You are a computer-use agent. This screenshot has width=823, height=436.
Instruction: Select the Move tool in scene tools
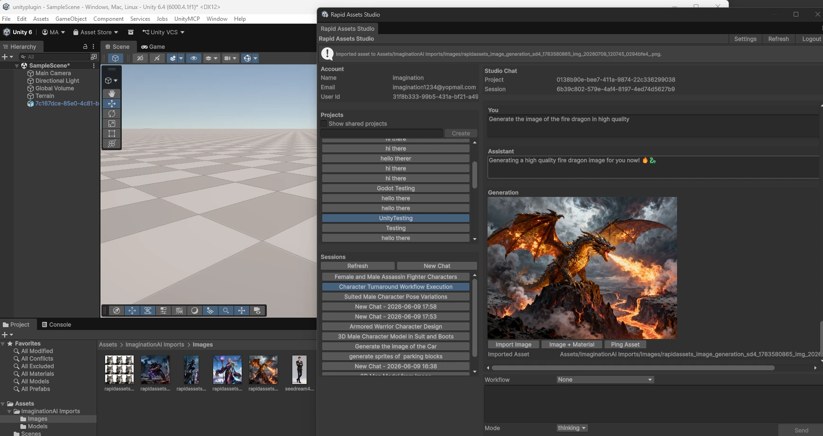point(112,104)
